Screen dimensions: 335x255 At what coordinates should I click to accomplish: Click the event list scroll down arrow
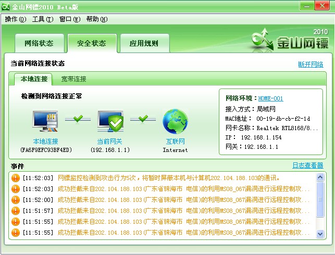click(320, 234)
